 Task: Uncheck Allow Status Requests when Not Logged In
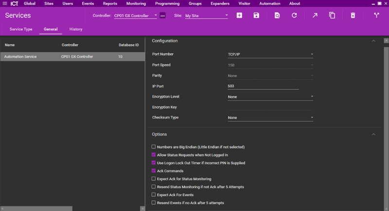click(154, 155)
